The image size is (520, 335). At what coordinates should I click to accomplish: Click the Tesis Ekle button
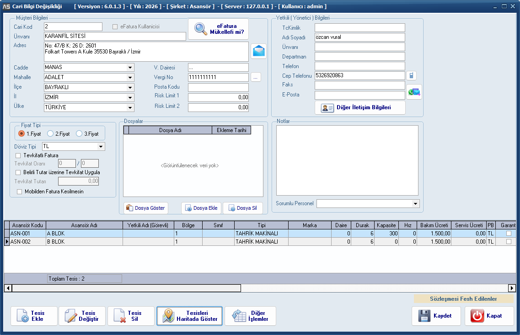[x=34, y=316]
